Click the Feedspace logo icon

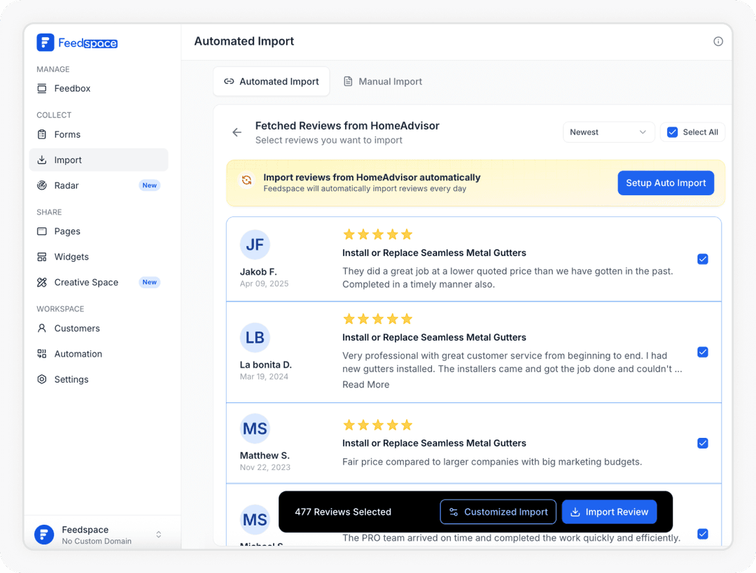(45, 43)
